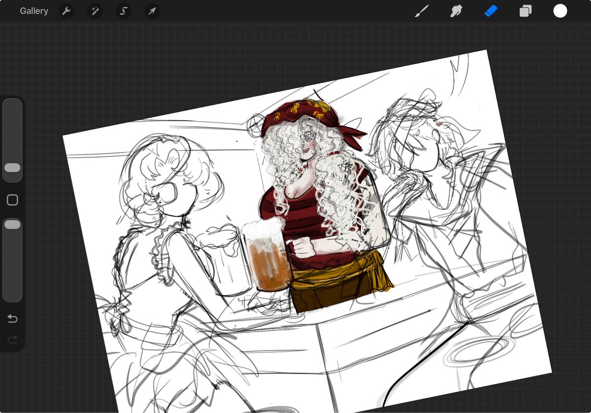
Task: Click the brush size slider handle
Action: pos(12,168)
